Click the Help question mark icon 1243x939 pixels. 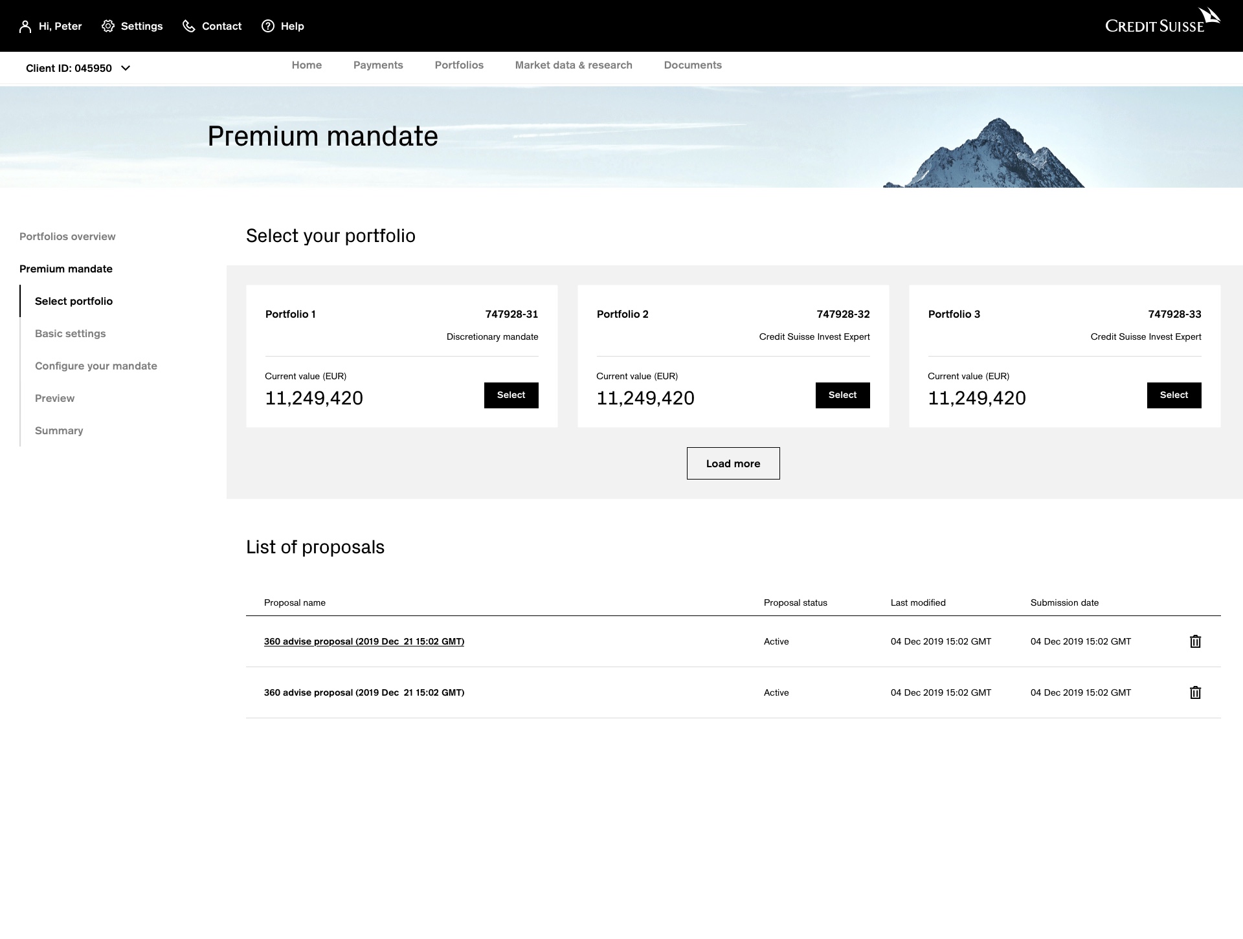click(268, 26)
